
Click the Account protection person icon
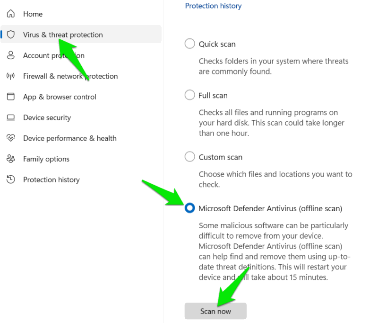(10, 55)
